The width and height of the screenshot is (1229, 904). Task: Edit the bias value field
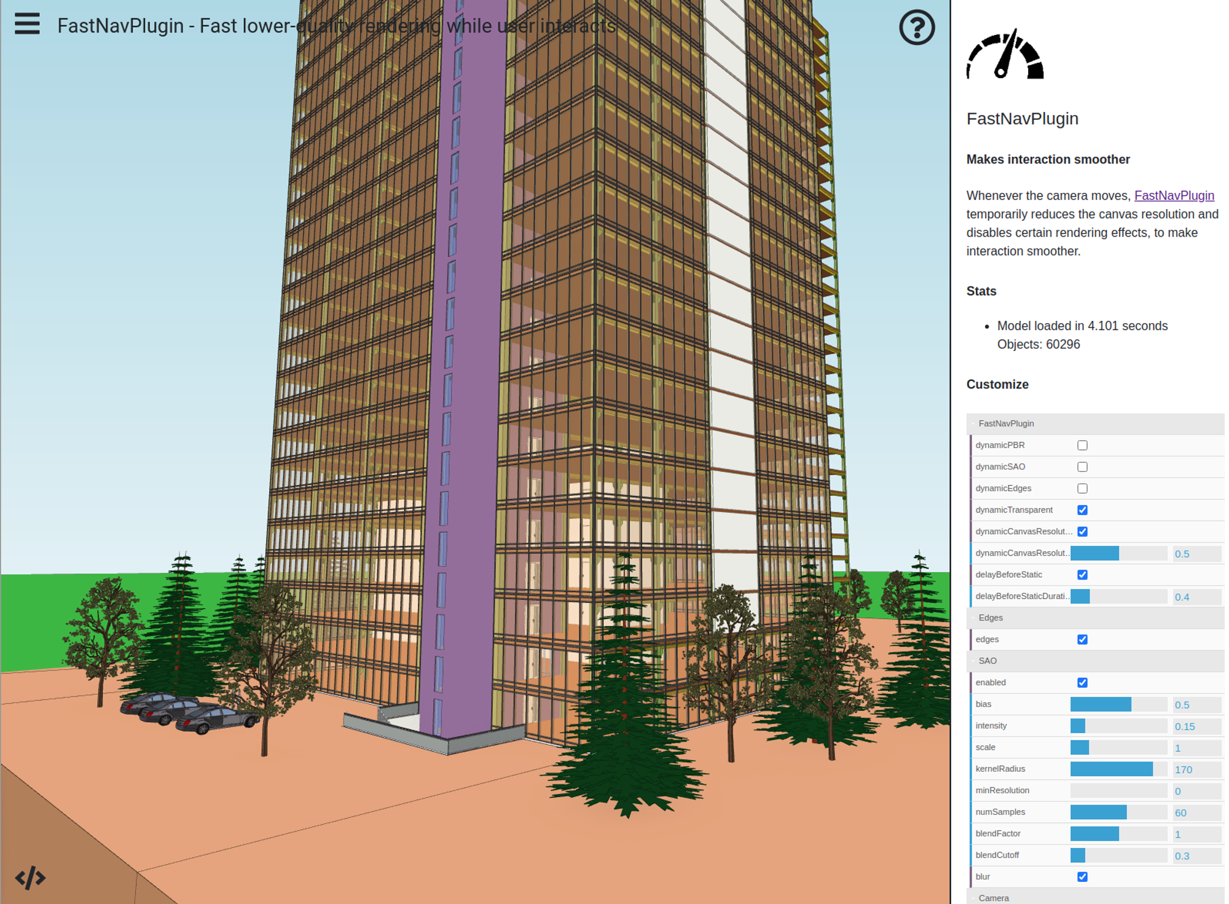click(x=1196, y=705)
